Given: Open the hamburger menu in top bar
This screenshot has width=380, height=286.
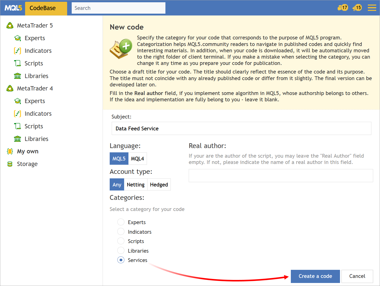Looking at the screenshot, I should [x=372, y=8].
